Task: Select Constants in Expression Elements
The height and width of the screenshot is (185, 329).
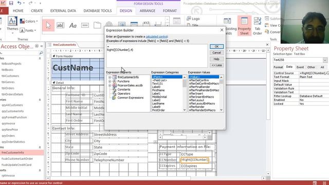Action: click(x=123, y=89)
